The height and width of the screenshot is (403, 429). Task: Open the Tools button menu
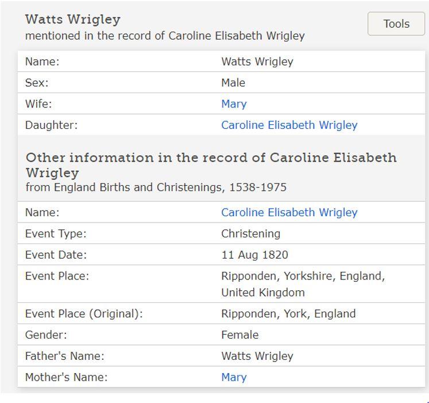396,24
